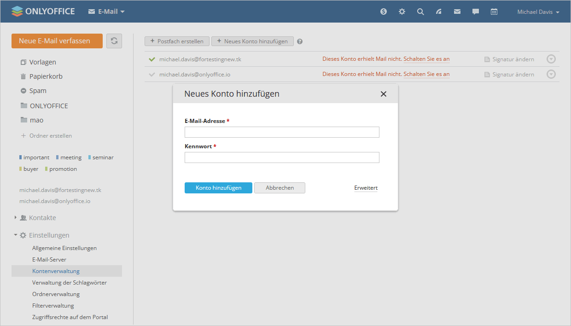This screenshot has width=571, height=326.
Task: Open the mao mail folder
Action: point(36,120)
